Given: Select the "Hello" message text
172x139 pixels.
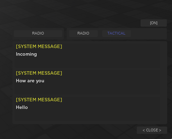Looking at the screenshot, I should (x=22, y=107).
